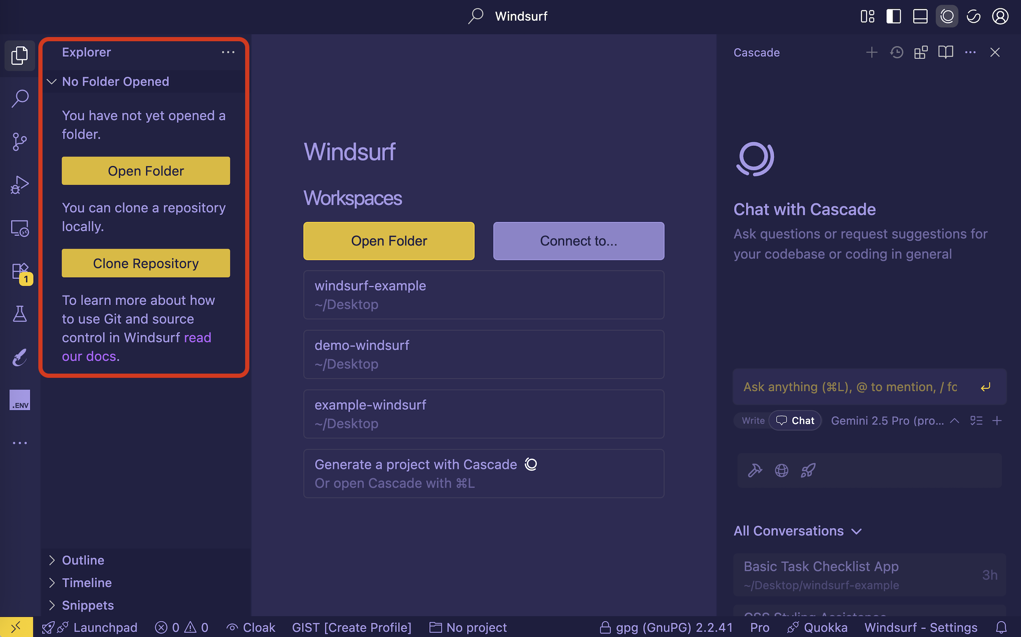Open Explorer's more actions menu
1021x637 pixels.
(x=228, y=52)
